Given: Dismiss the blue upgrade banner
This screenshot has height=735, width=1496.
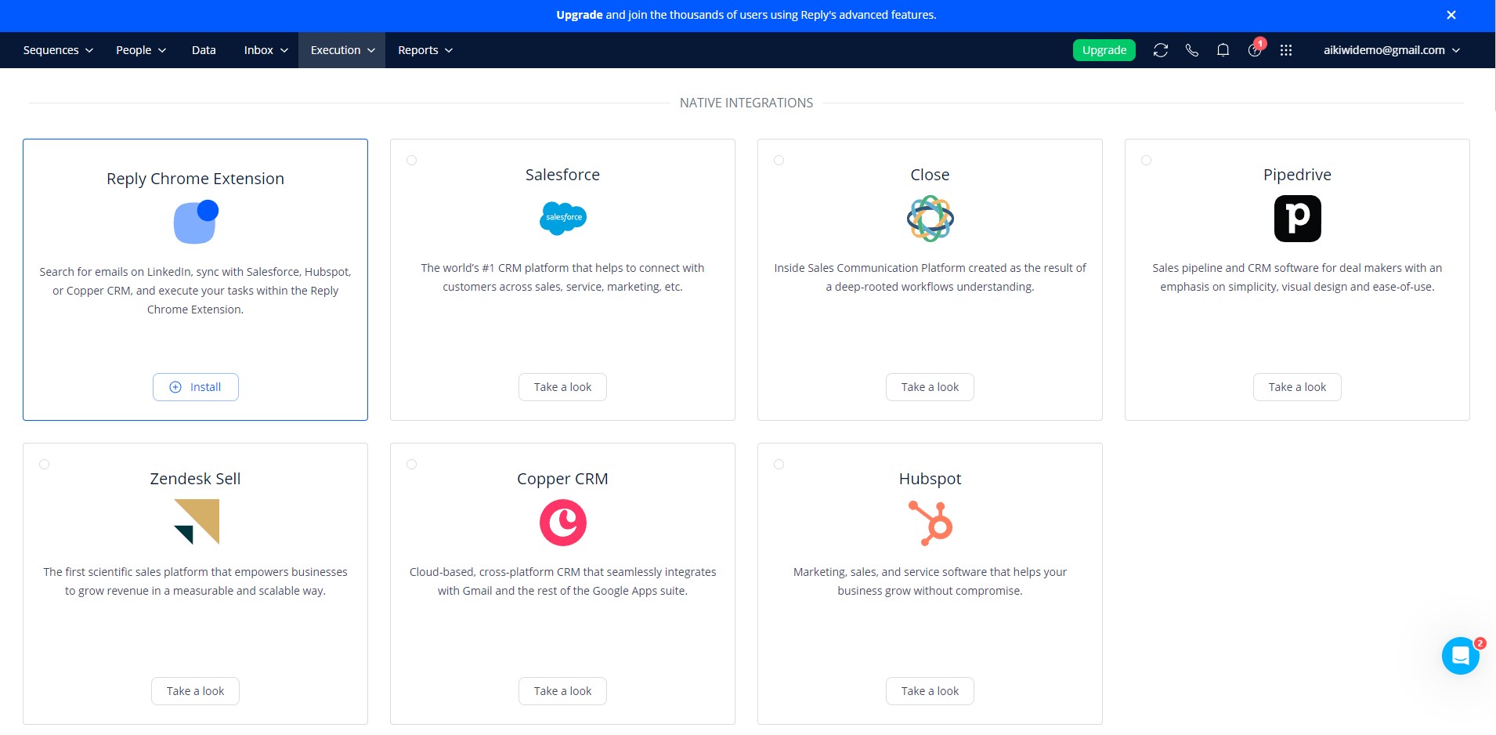Looking at the screenshot, I should 1451,15.
